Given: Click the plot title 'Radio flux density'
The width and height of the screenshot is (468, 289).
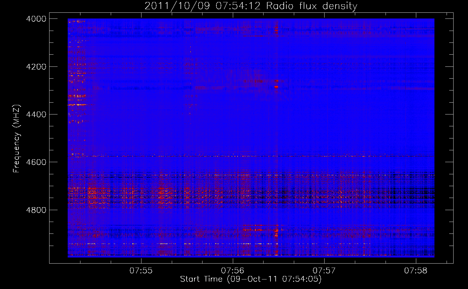Looking at the screenshot, I should [x=312, y=6].
